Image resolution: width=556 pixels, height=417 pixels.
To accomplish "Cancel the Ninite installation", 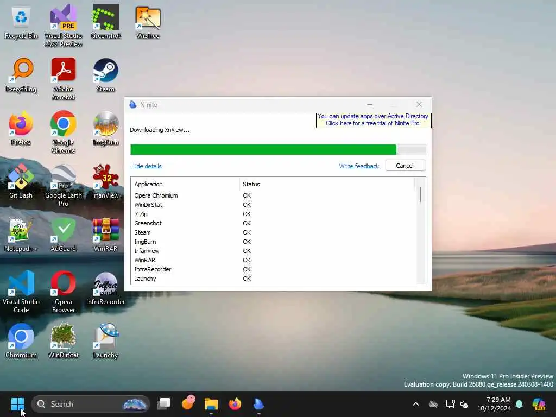I will 405,166.
